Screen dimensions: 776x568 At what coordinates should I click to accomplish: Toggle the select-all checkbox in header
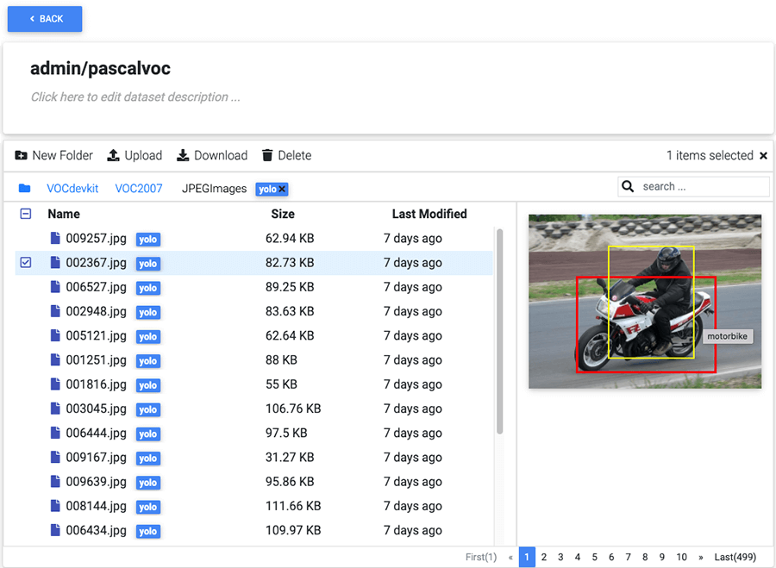coord(26,214)
